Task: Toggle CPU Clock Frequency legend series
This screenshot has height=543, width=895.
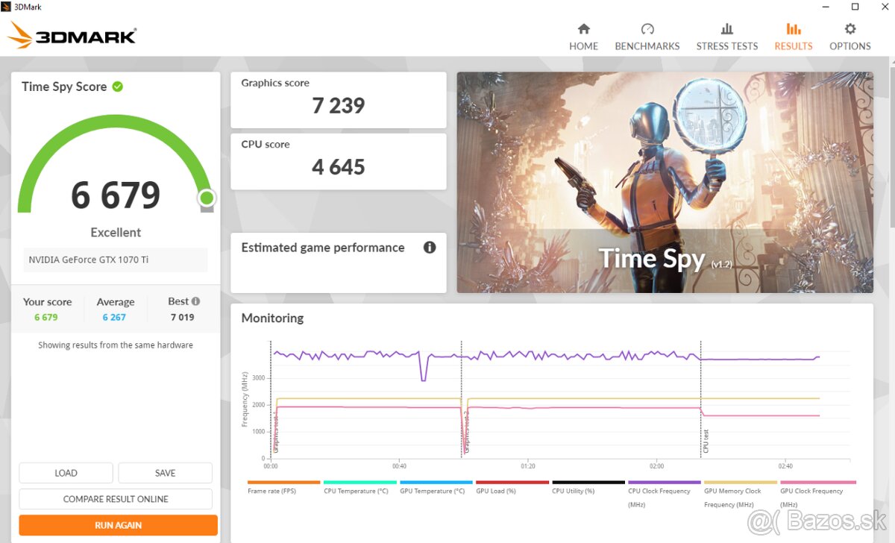Action: pos(664,491)
